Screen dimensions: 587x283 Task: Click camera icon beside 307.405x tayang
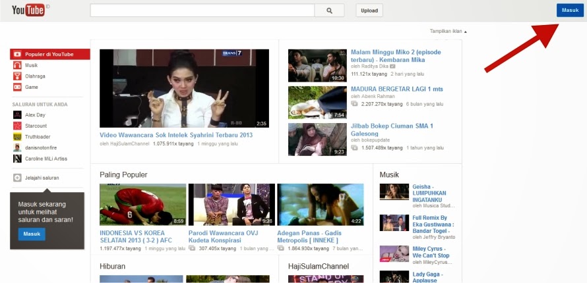coord(192,248)
